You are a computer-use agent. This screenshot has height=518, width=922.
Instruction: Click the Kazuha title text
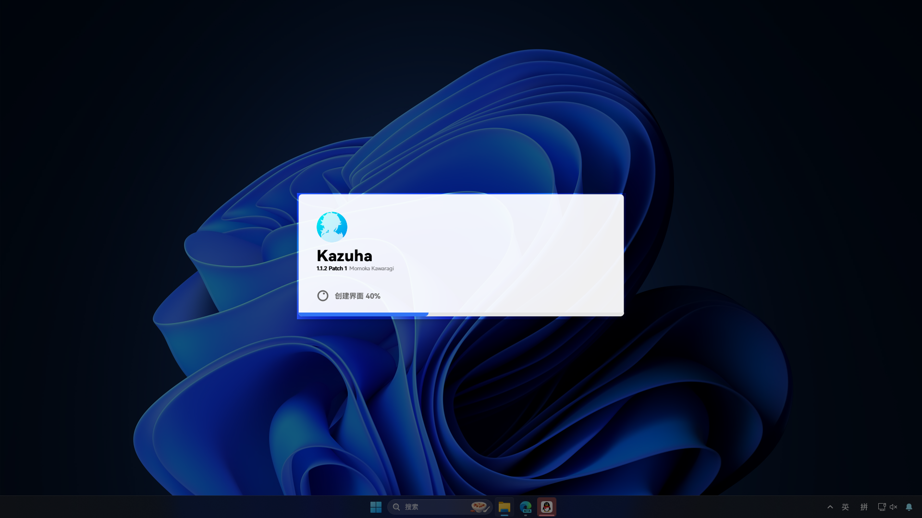(x=344, y=255)
